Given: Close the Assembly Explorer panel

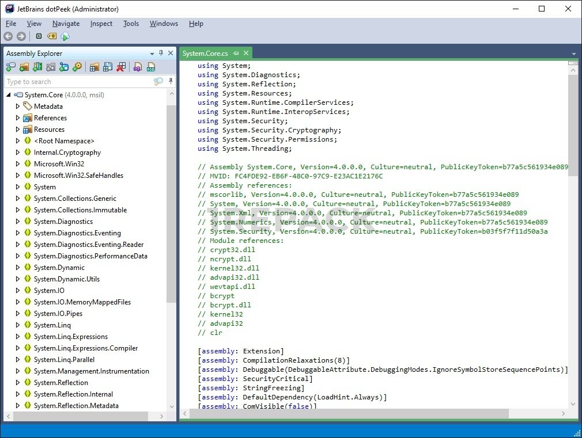Looking at the screenshot, I should [x=171, y=53].
